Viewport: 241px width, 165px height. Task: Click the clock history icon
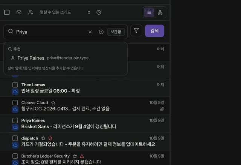coord(99,12)
